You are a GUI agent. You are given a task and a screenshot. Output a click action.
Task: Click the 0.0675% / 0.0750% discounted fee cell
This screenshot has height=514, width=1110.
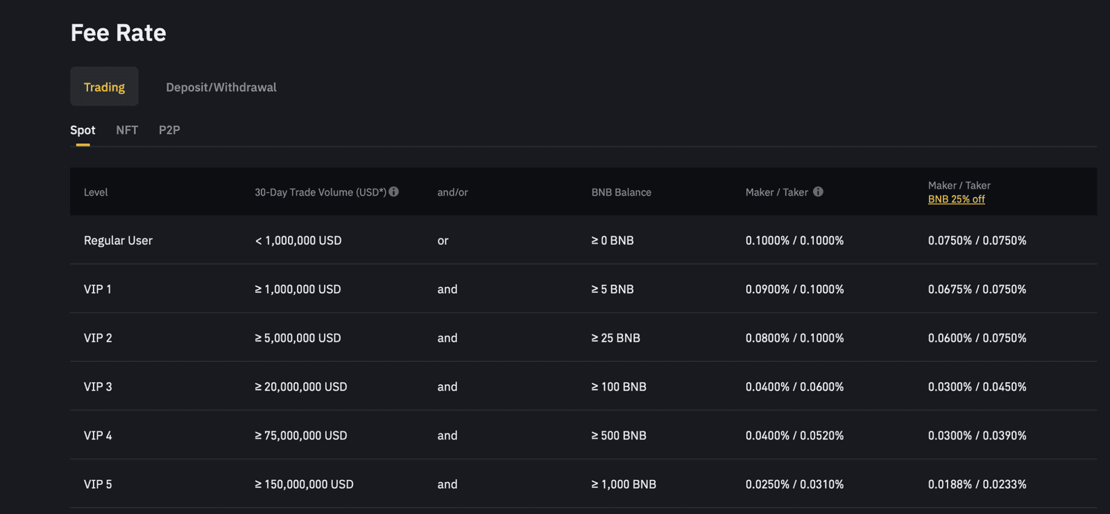(977, 289)
